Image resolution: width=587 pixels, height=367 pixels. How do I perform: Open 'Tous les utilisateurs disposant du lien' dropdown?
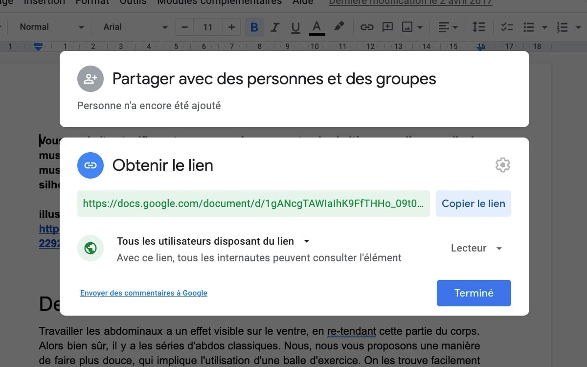point(213,241)
